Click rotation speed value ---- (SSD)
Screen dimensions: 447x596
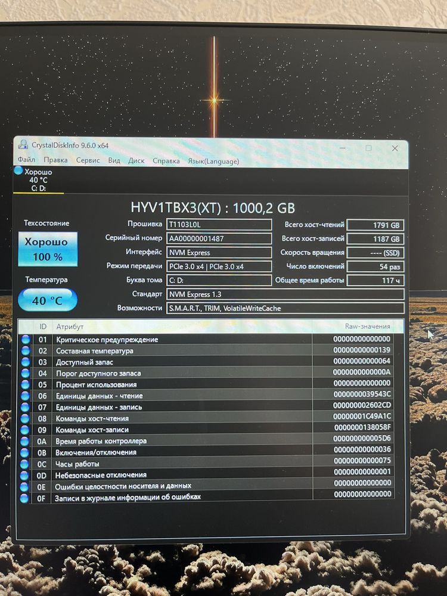point(375,253)
